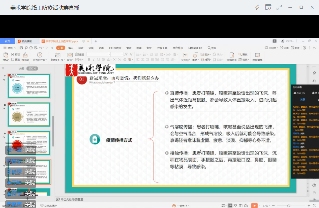The width and height of the screenshot is (319, 208).
Task: Click the zoom out minus button
Action: click(274, 206)
